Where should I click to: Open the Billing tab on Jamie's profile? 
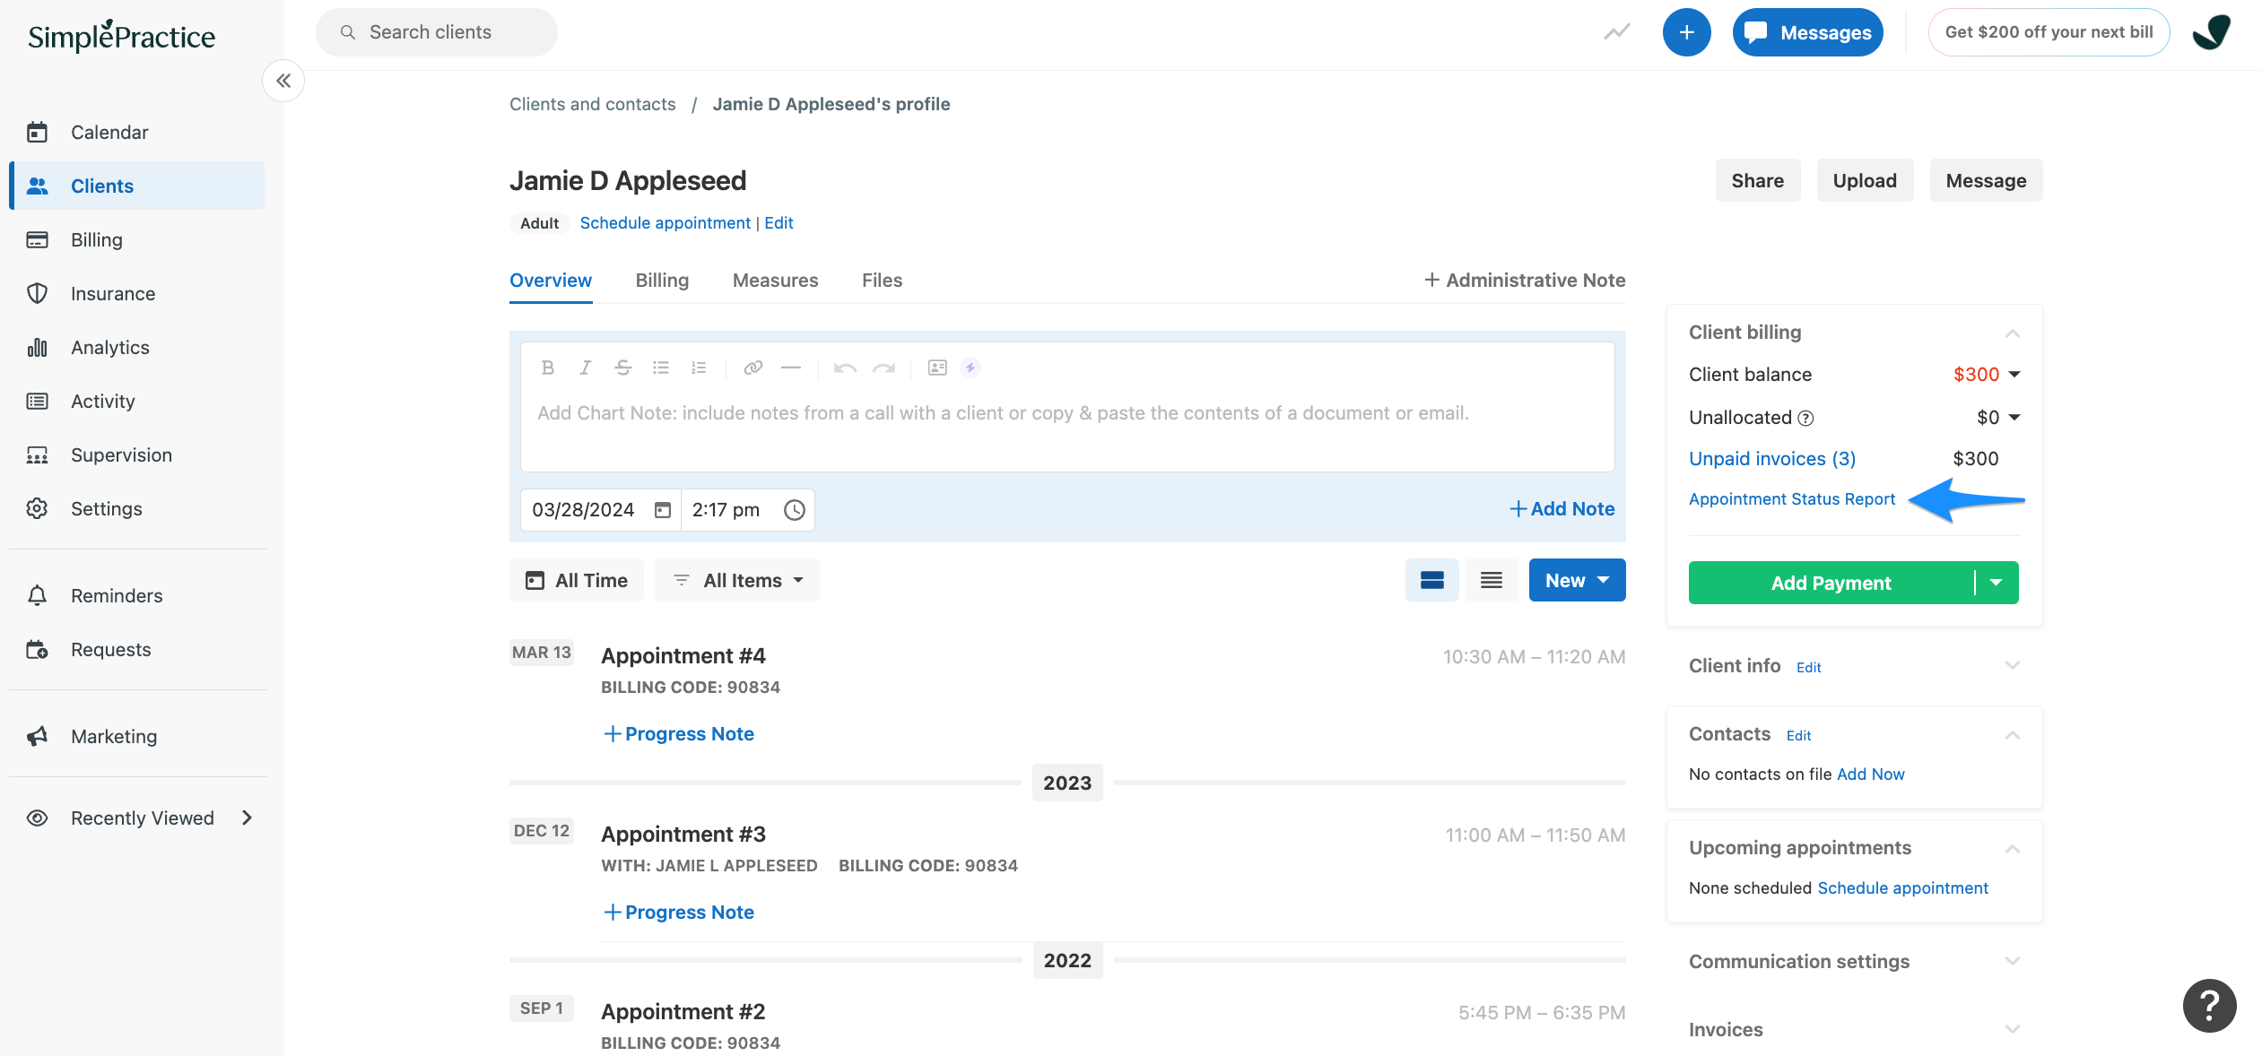(x=662, y=280)
